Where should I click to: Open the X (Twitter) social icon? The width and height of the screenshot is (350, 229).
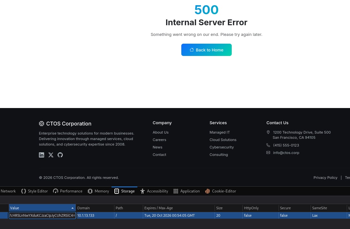coord(51,155)
